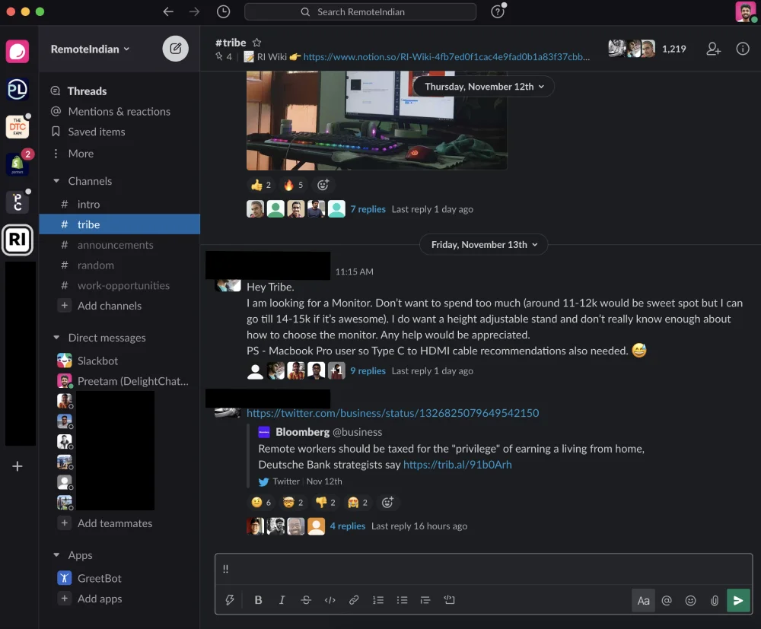Collapse the Channels section
761x629 pixels.
tap(56, 181)
